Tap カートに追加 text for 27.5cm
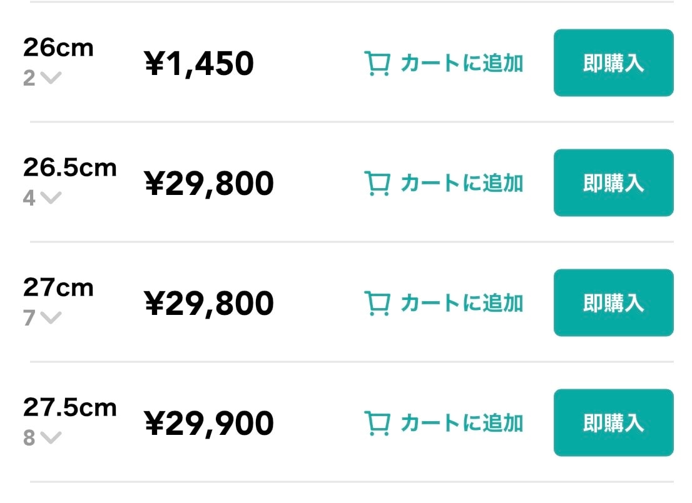 pyautogui.click(x=462, y=424)
